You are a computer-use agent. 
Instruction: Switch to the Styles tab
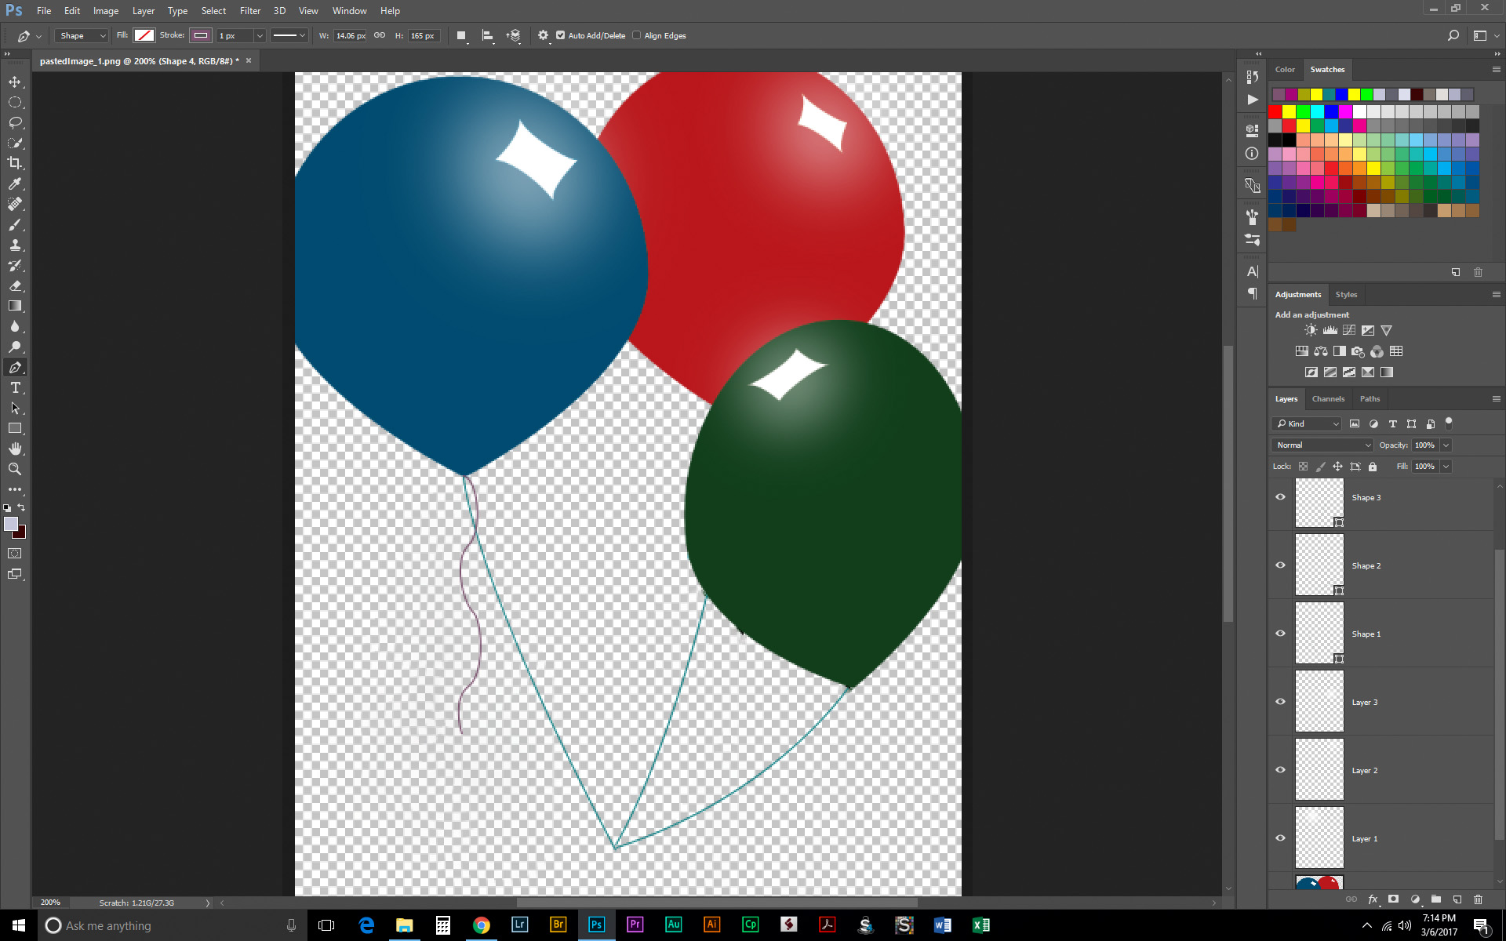[x=1346, y=294]
